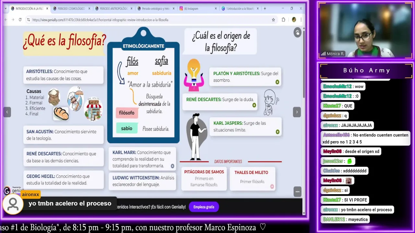Select the sabio green label
The image size is (415, 233).
[127, 128]
